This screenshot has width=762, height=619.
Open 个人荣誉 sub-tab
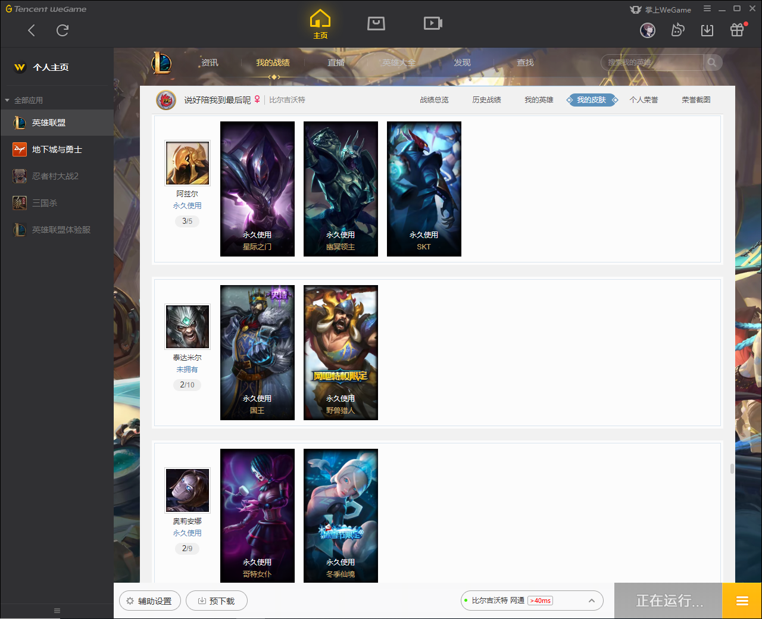[644, 100]
